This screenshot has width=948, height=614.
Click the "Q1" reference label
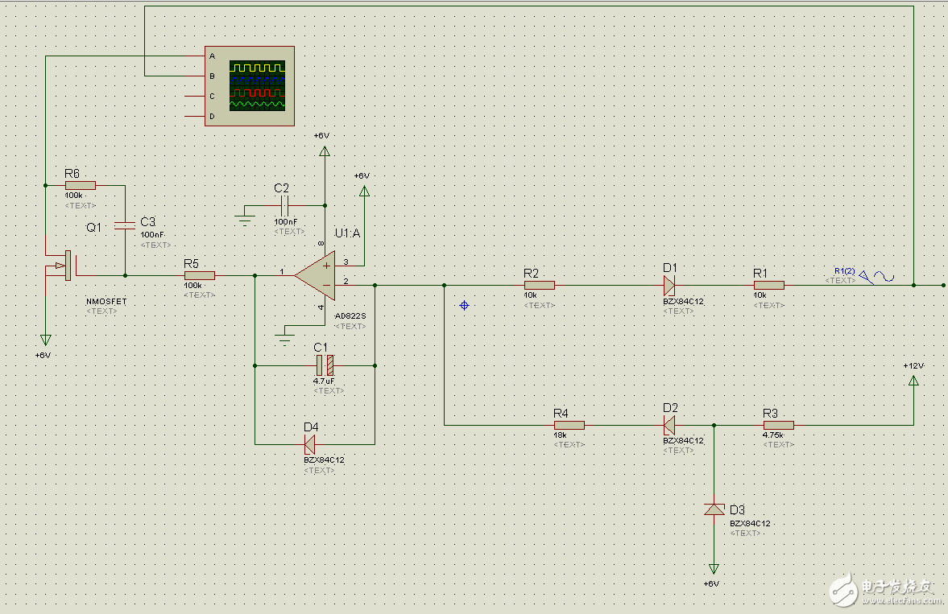click(93, 227)
